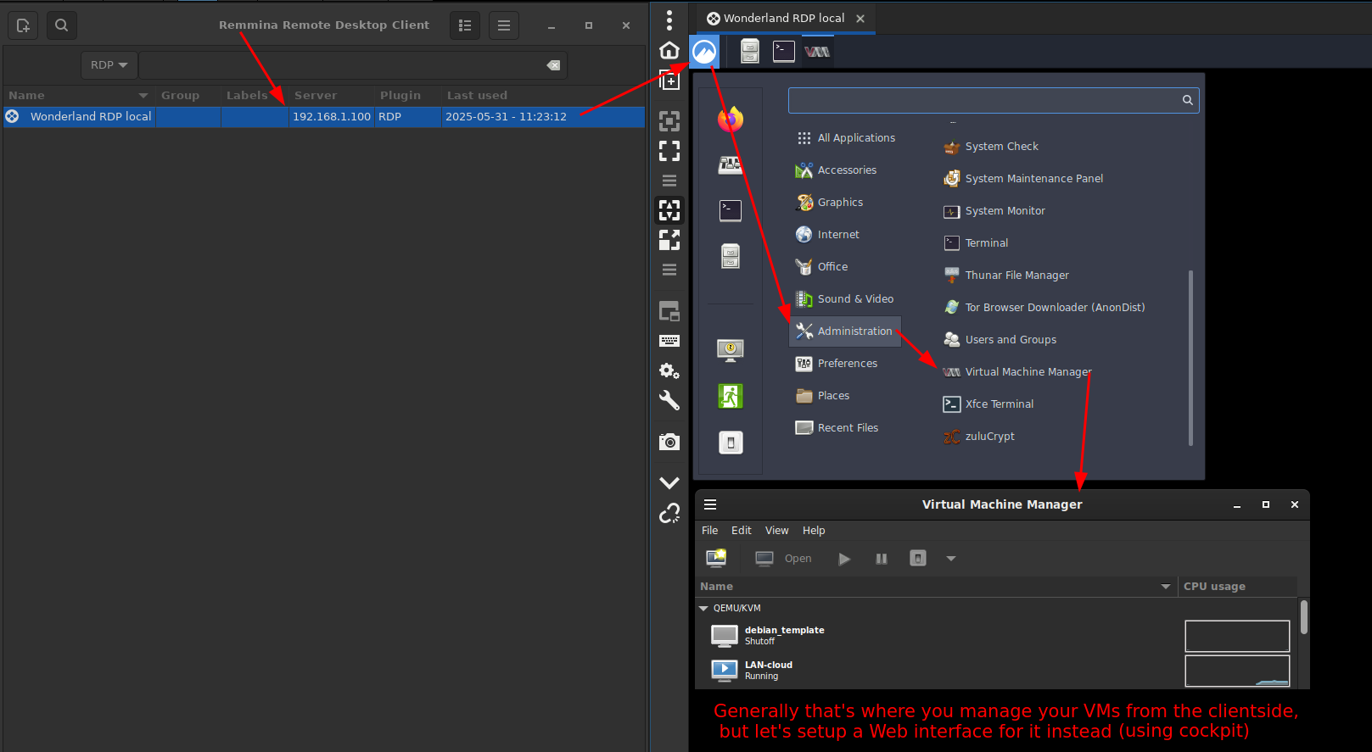The image size is (1372, 752).
Task: Click the new connection profile icon in Remmina
Action: (23, 25)
